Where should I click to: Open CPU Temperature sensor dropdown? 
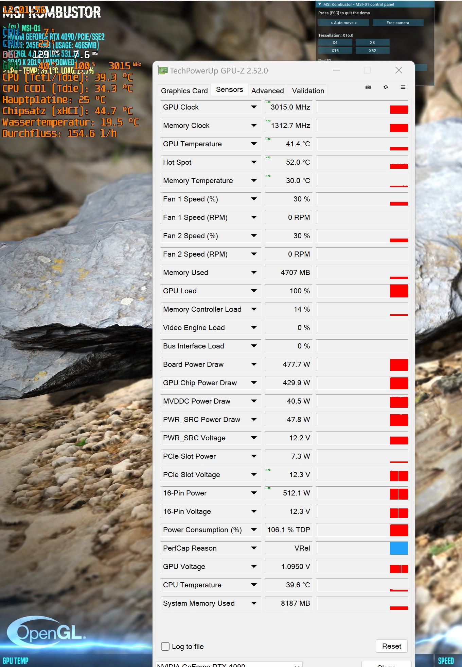point(254,585)
